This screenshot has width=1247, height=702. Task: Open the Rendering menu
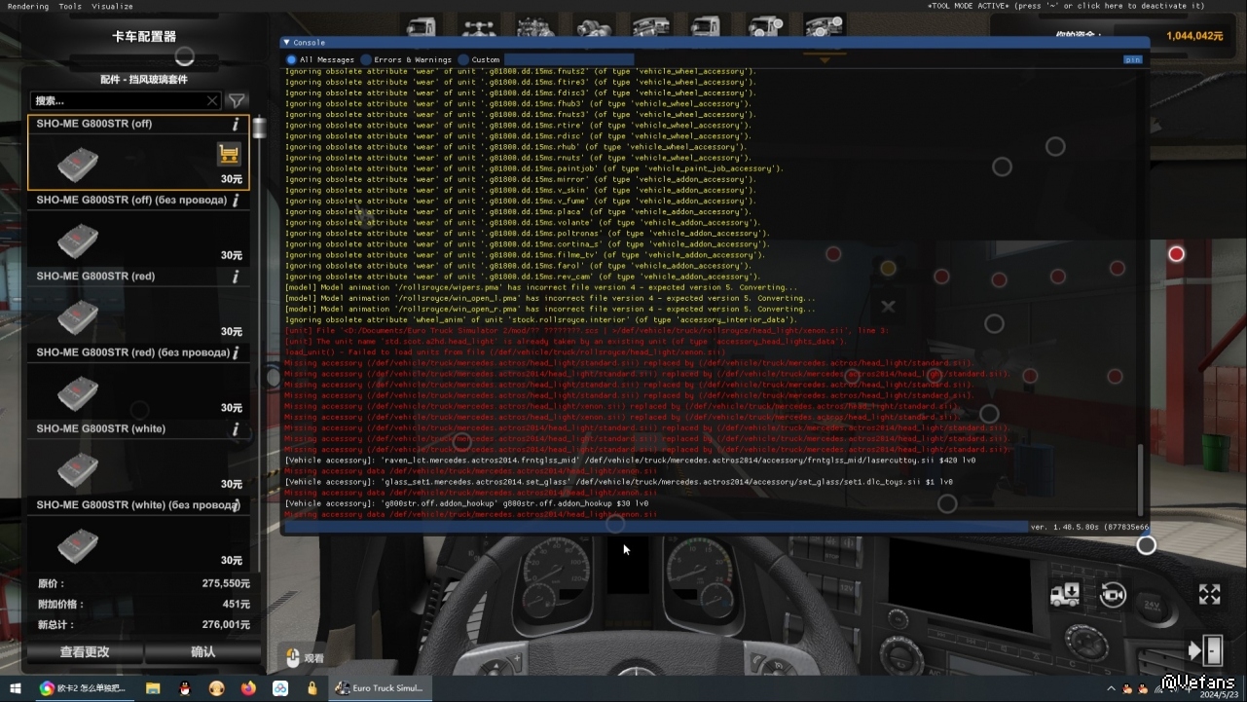coord(28,7)
